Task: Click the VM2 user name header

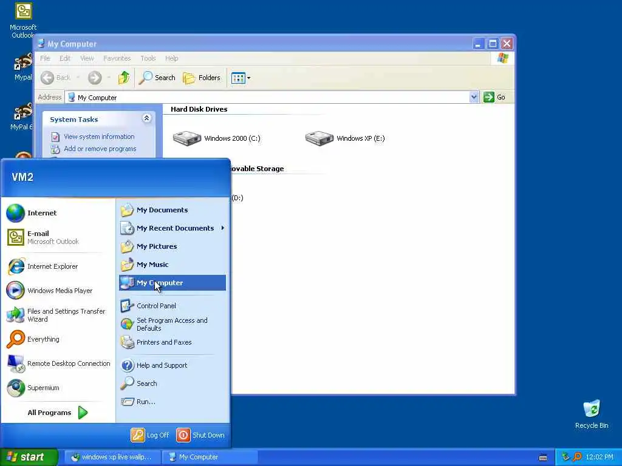Action: click(22, 177)
